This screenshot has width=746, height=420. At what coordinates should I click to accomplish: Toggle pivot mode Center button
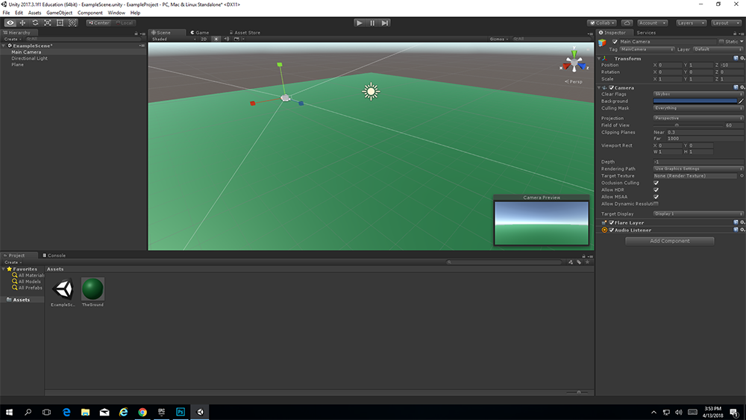pyautogui.click(x=98, y=23)
